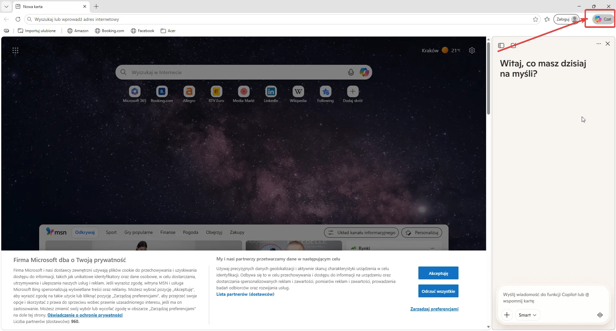
Task: Toggle the Copilot Czat button
Action: pyautogui.click(x=603, y=19)
